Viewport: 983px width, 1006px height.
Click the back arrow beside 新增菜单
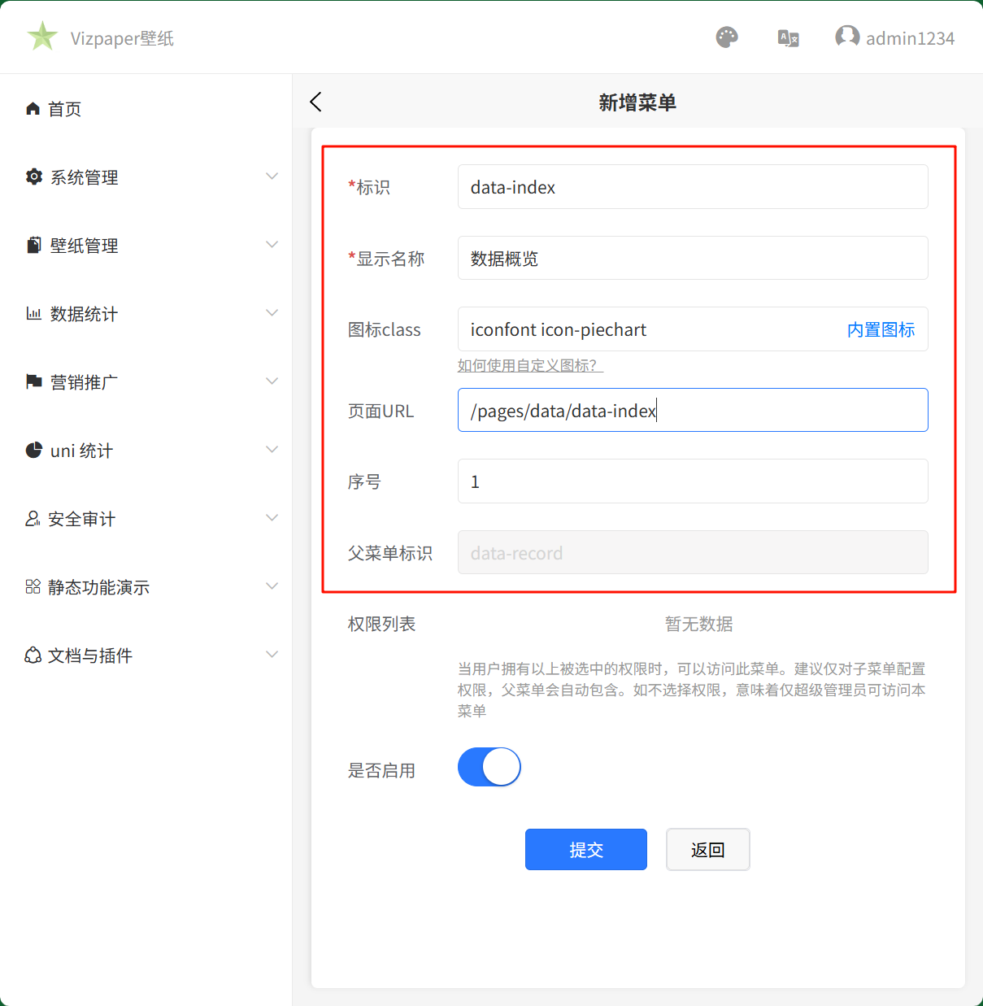(316, 102)
